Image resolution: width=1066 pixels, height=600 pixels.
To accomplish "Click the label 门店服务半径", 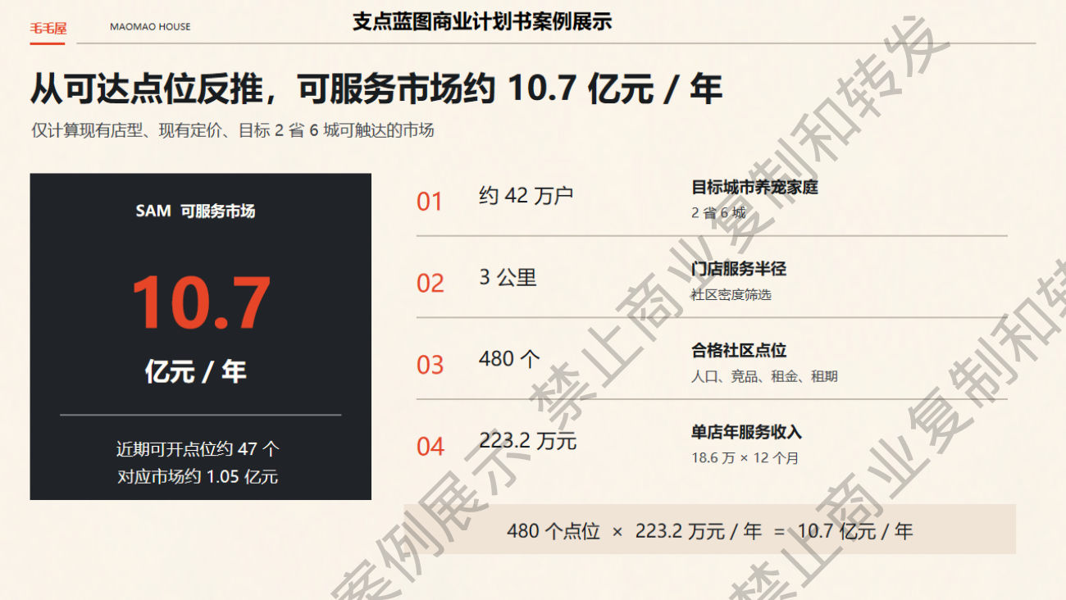I will click(739, 269).
